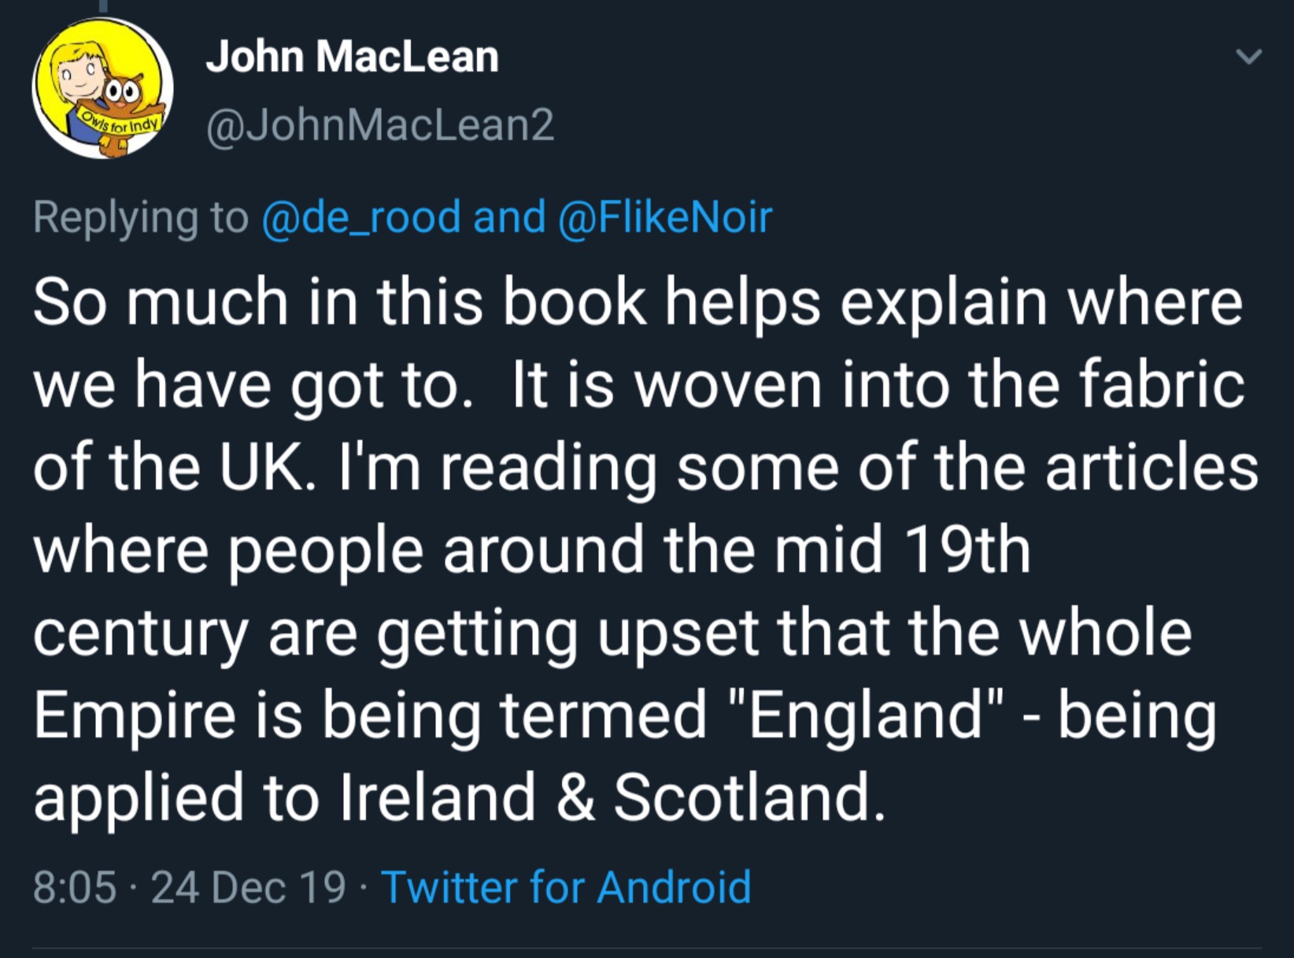Click the John MacLean display name
Viewport: 1294px width, 958px height.
click(x=352, y=57)
